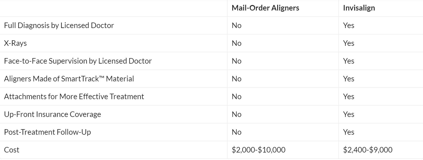Select Yes in the Full Diagnosis row
423x160 pixels.
348,26
